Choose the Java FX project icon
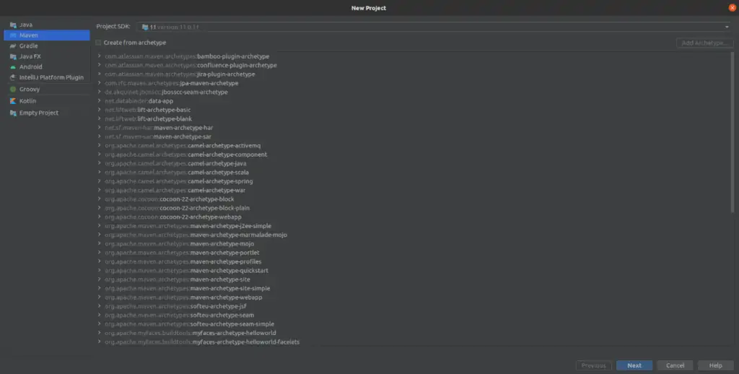739x374 pixels. [13, 56]
